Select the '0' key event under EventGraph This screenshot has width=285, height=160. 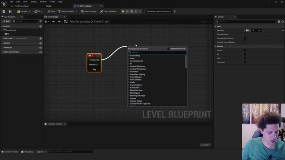click(7, 34)
